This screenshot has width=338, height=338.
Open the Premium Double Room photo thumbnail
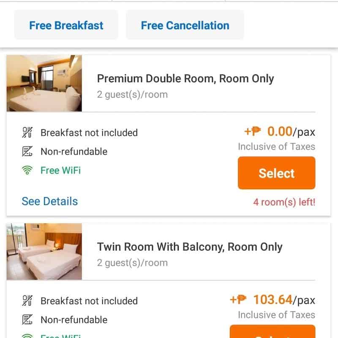(x=44, y=83)
